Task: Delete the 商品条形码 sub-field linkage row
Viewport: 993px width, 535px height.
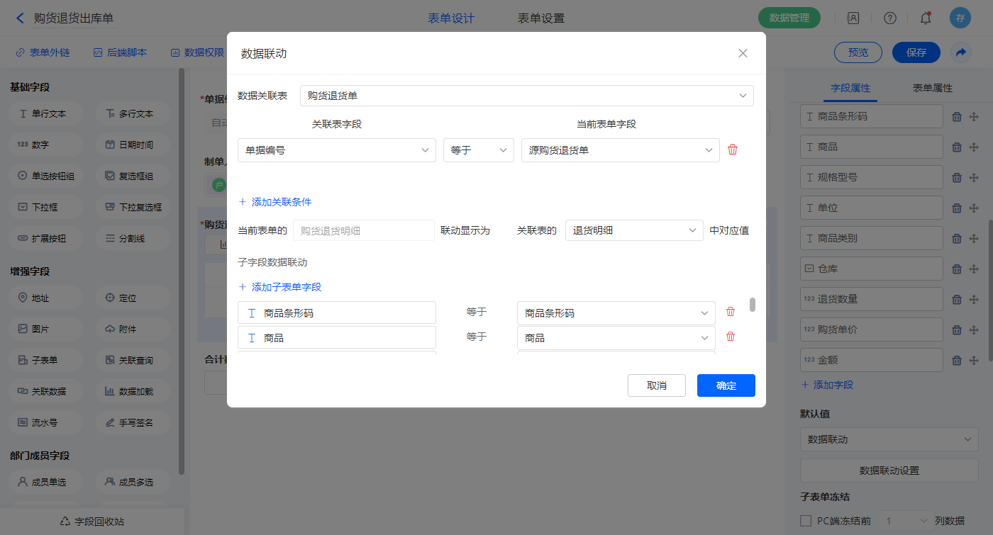Action: (x=731, y=312)
